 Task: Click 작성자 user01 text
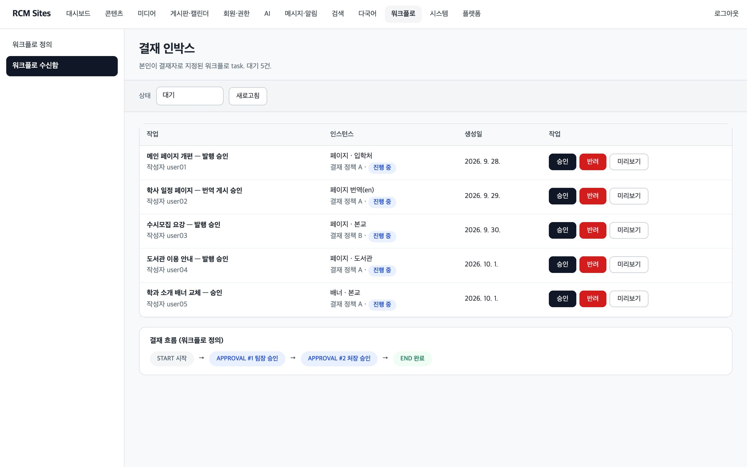[166, 167]
